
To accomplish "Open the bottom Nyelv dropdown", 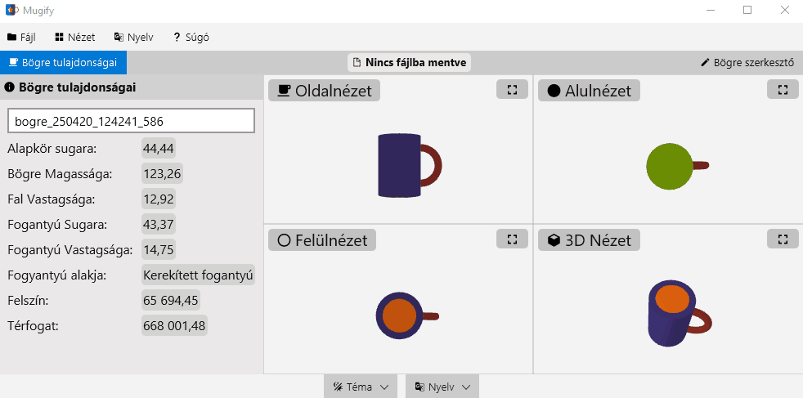I will 442,387.
